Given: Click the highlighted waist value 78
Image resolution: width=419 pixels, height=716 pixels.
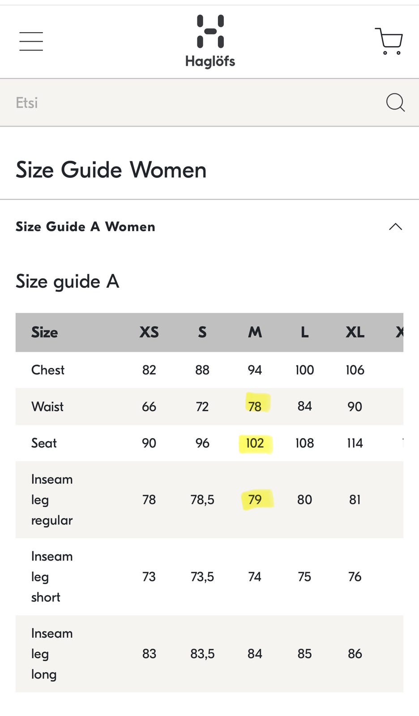Looking at the screenshot, I should pyautogui.click(x=255, y=406).
